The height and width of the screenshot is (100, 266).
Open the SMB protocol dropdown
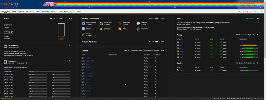[127, 51]
